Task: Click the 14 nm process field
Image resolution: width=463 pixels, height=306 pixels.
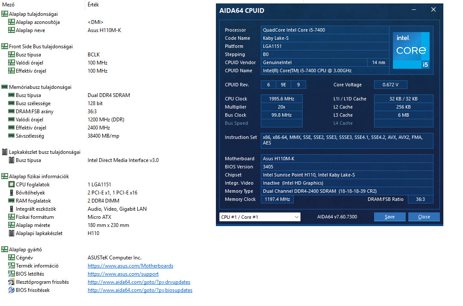Action: click(378, 62)
